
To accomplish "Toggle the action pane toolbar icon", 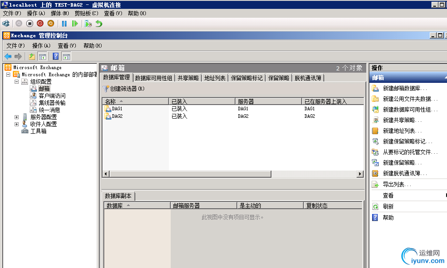I will pyautogui.click(x=67, y=56).
